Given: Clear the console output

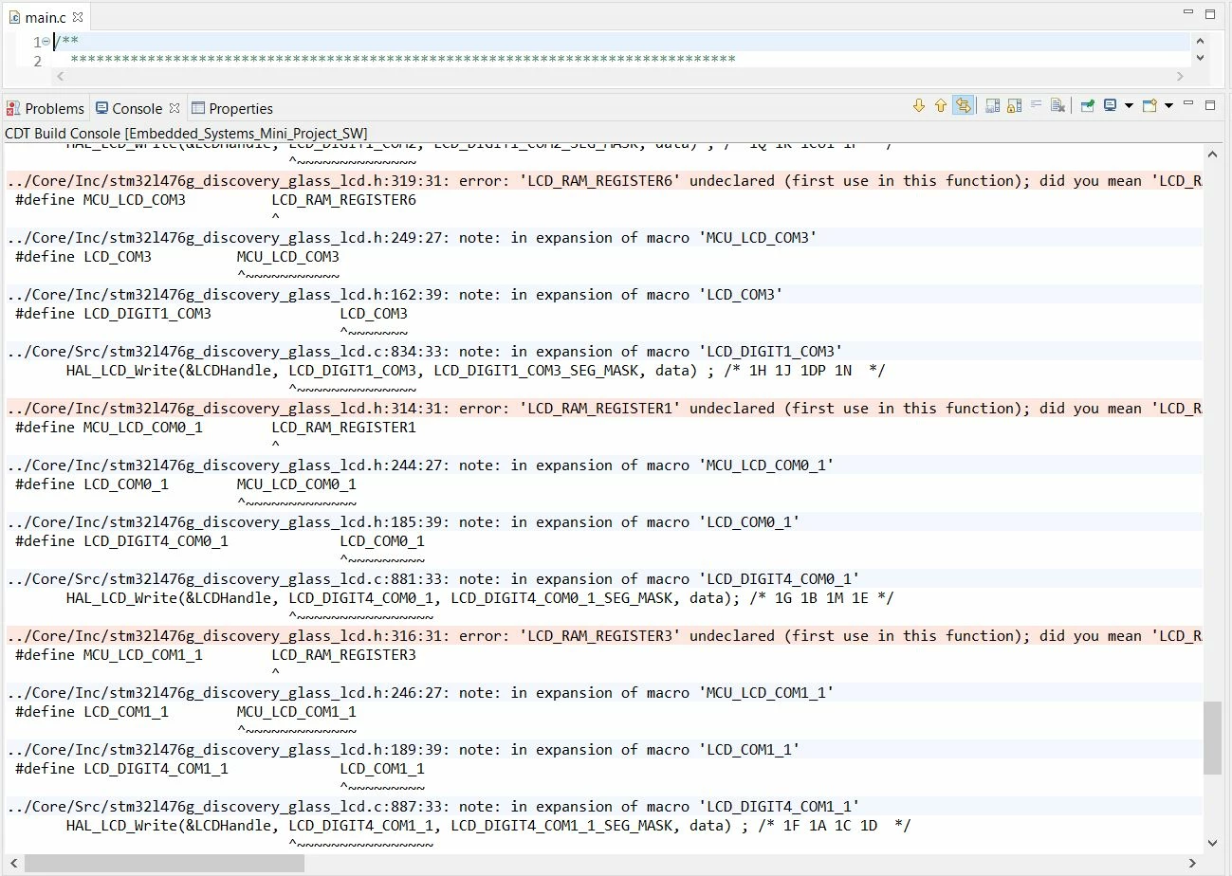Looking at the screenshot, I should (1058, 106).
